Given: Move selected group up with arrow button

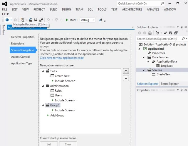Looking at the screenshot, I should tap(126, 71).
